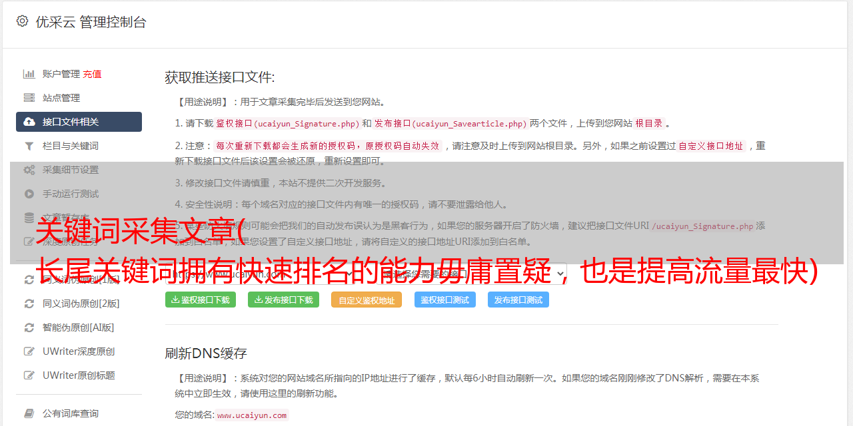The width and height of the screenshot is (853, 426).
Task: Click the 刷新DNS缓存 heading
Action: [207, 353]
